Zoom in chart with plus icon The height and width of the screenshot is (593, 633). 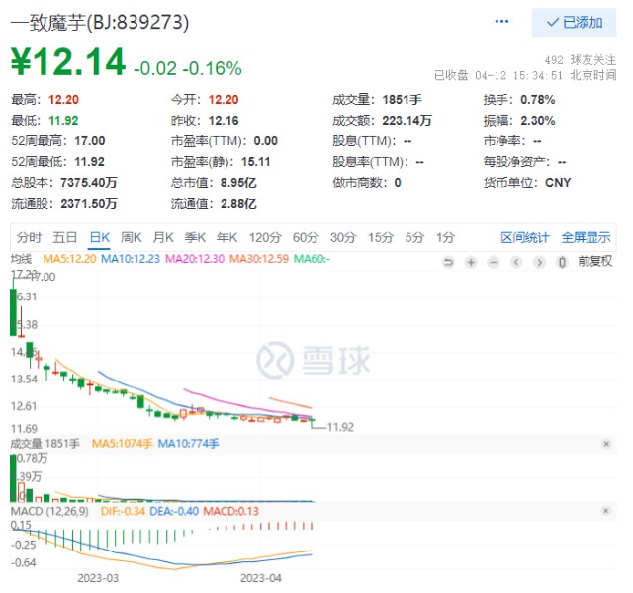point(471,261)
